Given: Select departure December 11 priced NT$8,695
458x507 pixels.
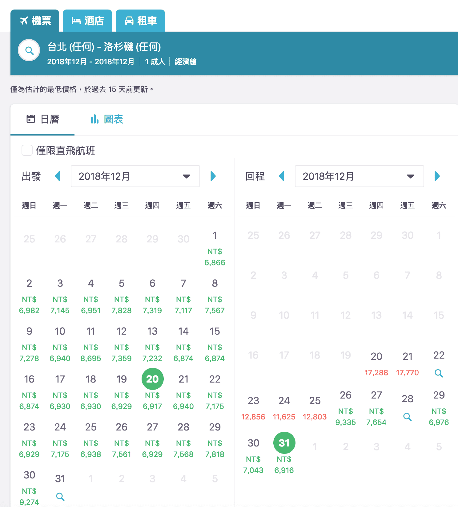Looking at the screenshot, I should [x=91, y=344].
